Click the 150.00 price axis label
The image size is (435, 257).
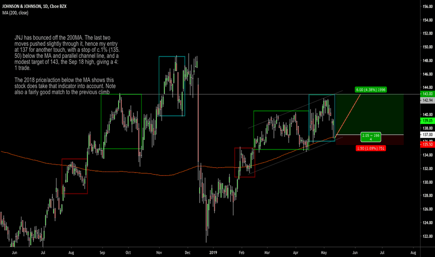428,47
